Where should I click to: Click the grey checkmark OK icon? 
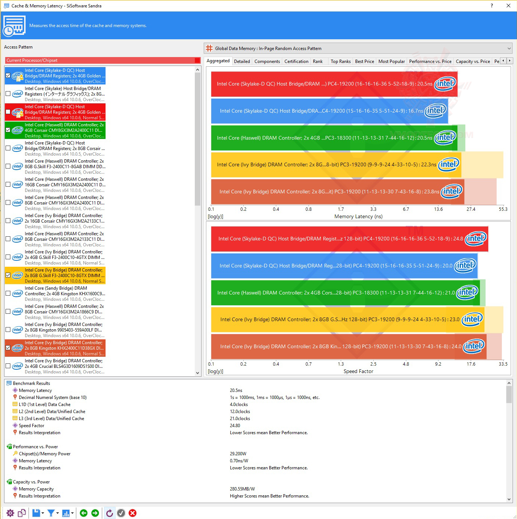(121, 513)
